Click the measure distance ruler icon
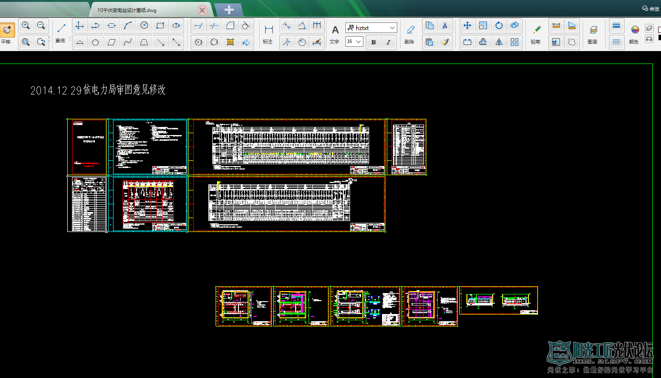The image size is (661, 378). tap(556, 26)
